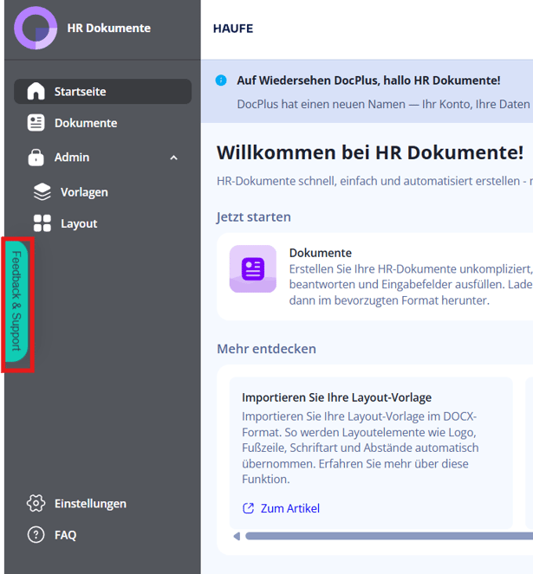
Task: Click the blue info icon in banner
Action: click(x=221, y=81)
